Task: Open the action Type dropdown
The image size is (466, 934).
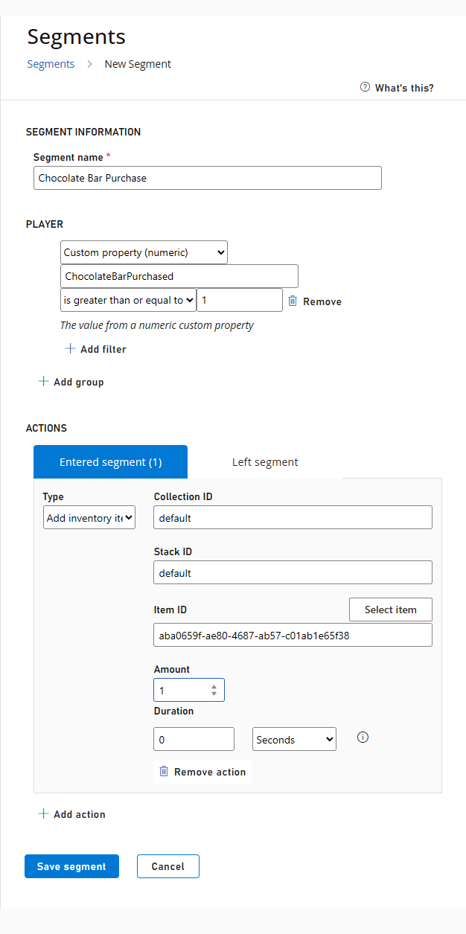Action: (89, 518)
